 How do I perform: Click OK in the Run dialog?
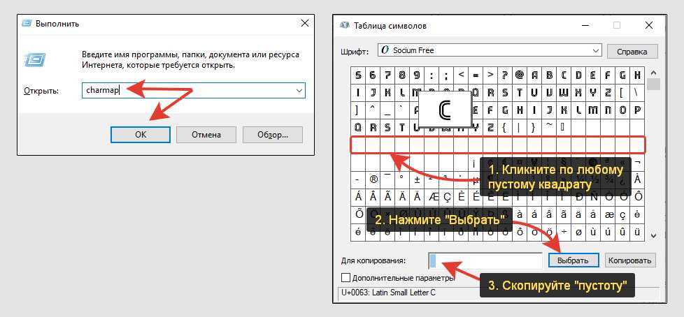pos(141,134)
